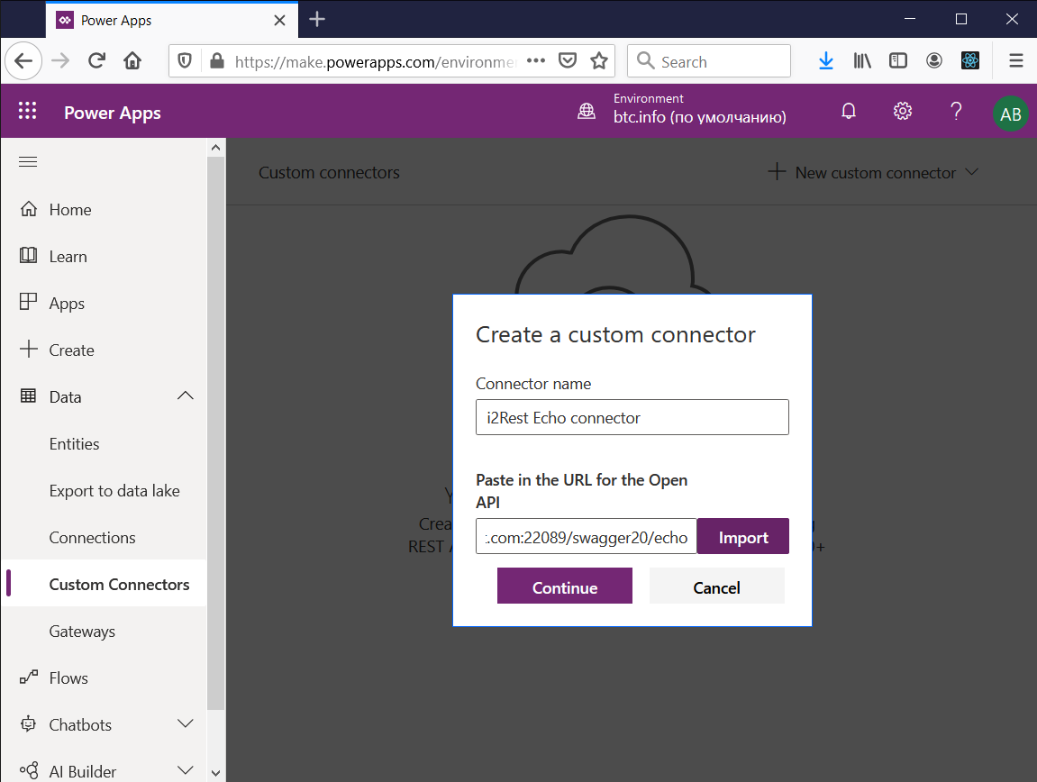
Task: Open Gateways under Data
Action: [82, 632]
